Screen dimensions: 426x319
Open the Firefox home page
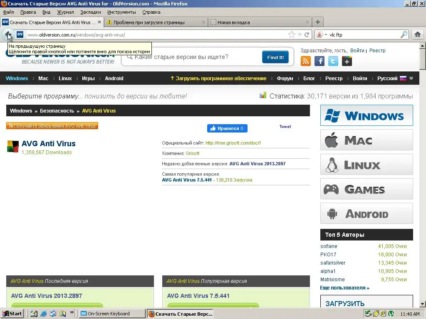click(418, 34)
